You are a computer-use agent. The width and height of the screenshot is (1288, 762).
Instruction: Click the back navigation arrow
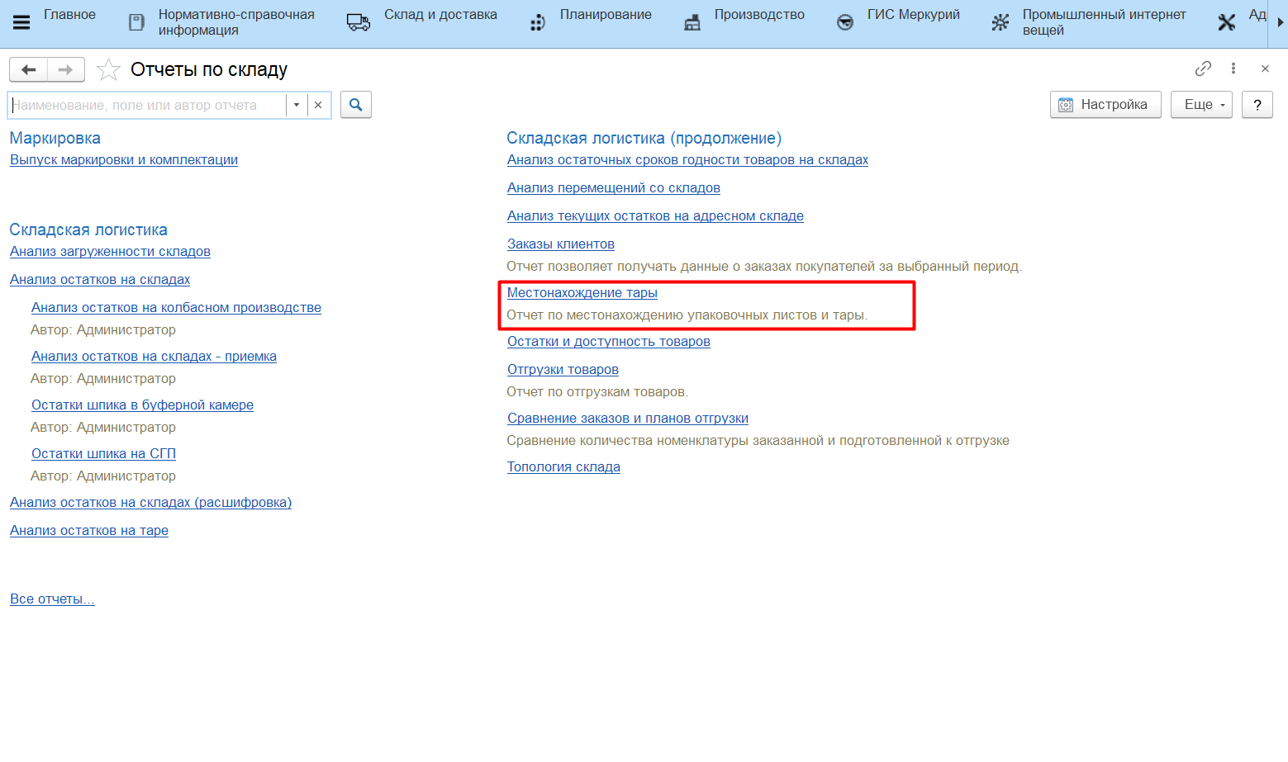[28, 70]
